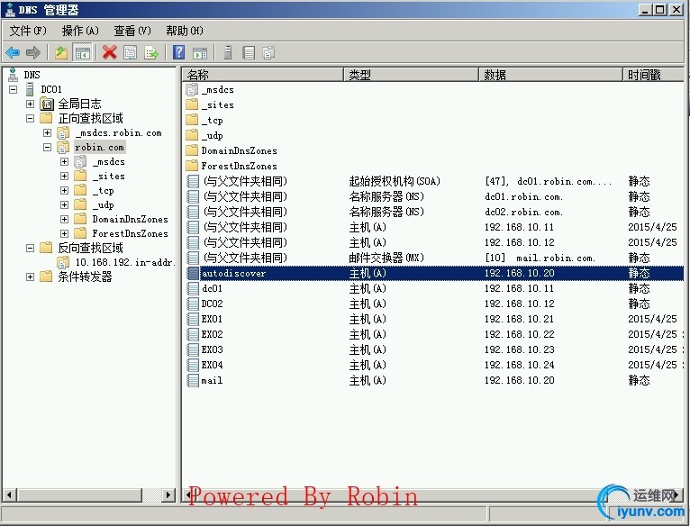Select the DNS root node icon
Viewport: 690px width, 526px height.
click(14, 75)
